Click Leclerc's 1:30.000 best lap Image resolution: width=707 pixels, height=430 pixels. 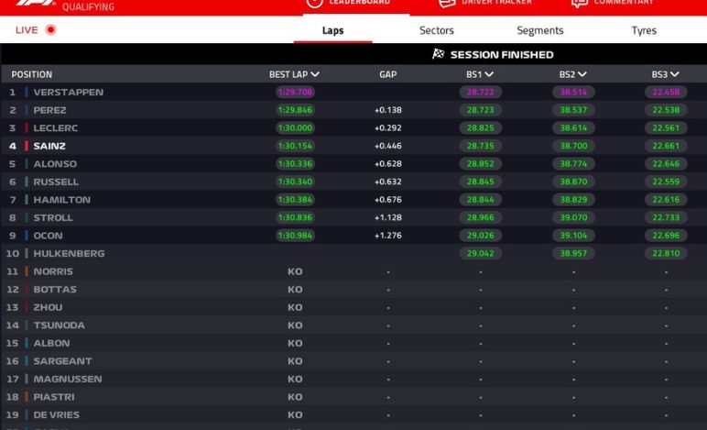pyautogui.click(x=295, y=128)
